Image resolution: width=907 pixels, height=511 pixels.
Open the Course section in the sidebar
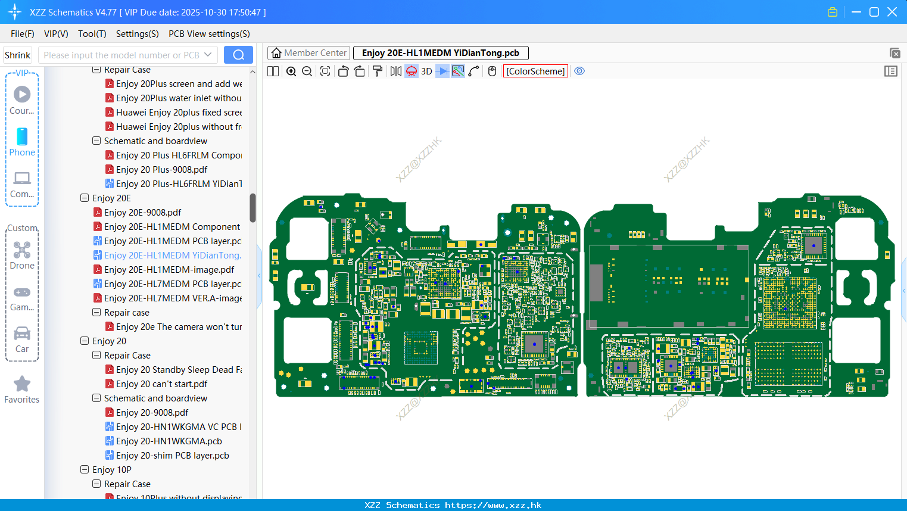click(x=22, y=100)
